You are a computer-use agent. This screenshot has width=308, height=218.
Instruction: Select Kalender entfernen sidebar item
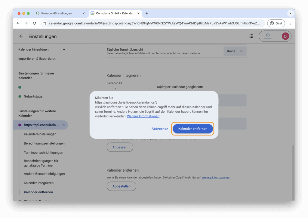click(x=38, y=192)
